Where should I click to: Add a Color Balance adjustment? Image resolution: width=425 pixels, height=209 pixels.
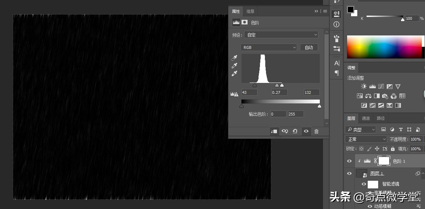coord(368,96)
